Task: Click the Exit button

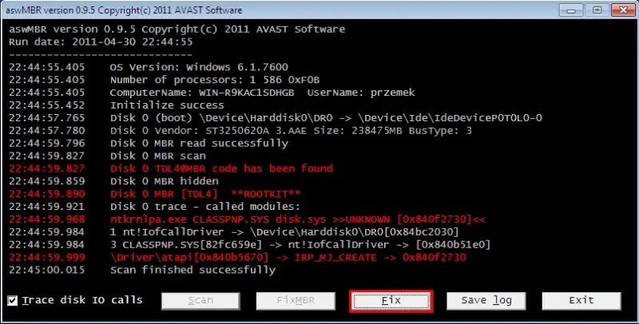Action: pos(581,301)
